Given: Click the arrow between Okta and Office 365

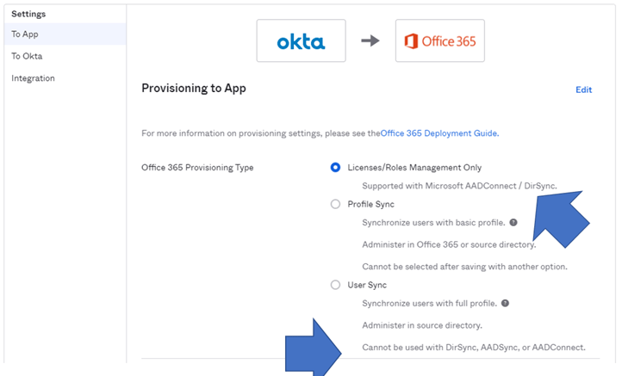Looking at the screenshot, I should [370, 41].
